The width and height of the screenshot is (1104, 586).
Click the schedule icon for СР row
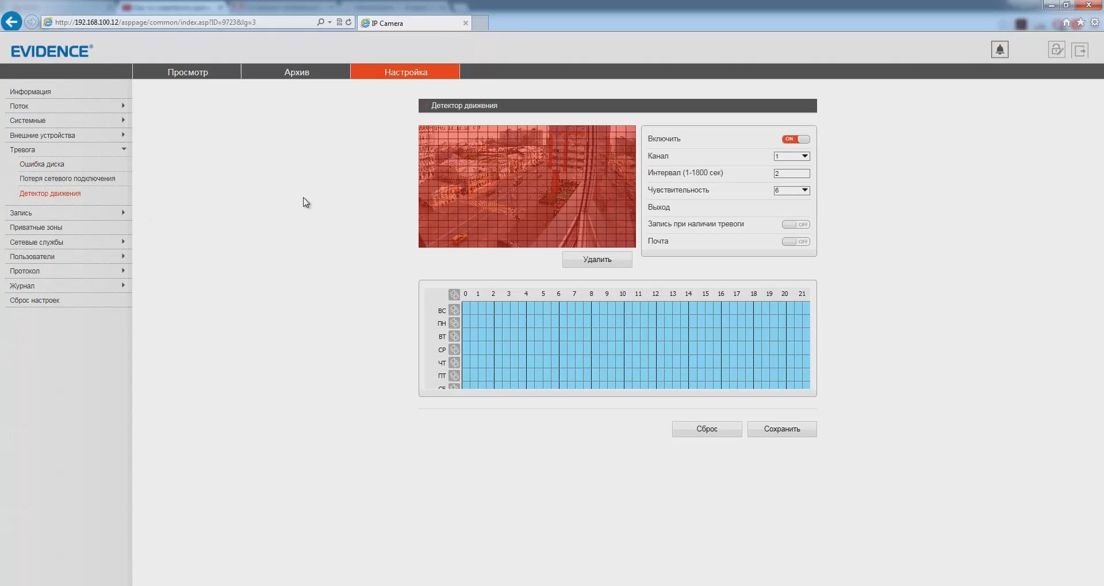[x=454, y=349]
